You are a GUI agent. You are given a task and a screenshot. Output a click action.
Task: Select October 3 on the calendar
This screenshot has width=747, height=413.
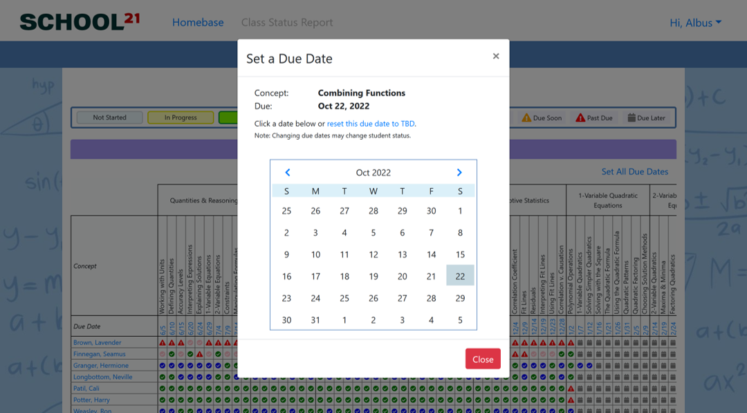coord(315,232)
